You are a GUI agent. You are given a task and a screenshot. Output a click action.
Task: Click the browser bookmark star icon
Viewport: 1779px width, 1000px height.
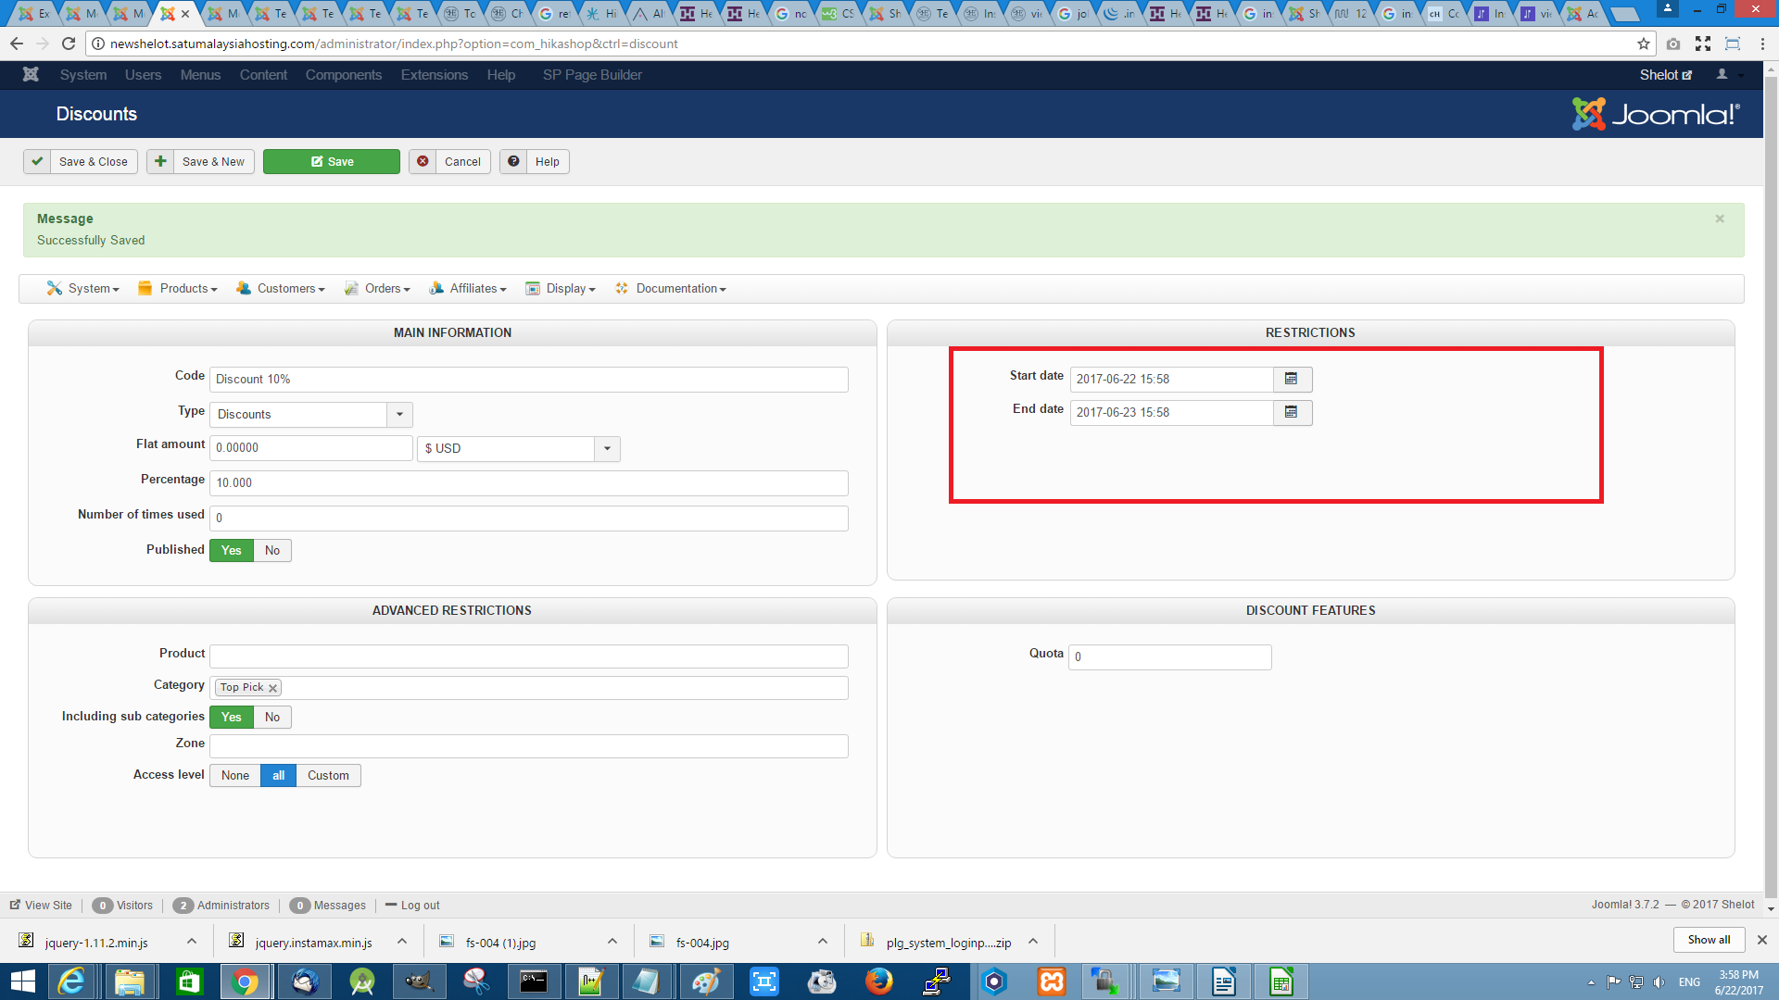click(1644, 44)
